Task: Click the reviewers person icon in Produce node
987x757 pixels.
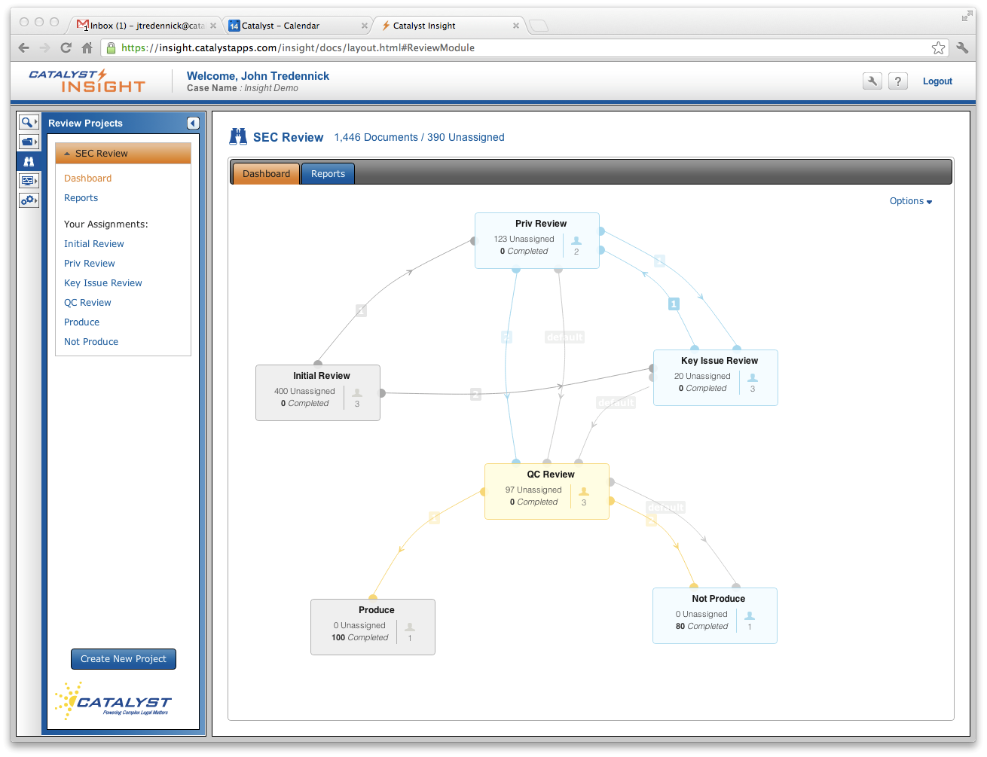Action: coord(410,627)
